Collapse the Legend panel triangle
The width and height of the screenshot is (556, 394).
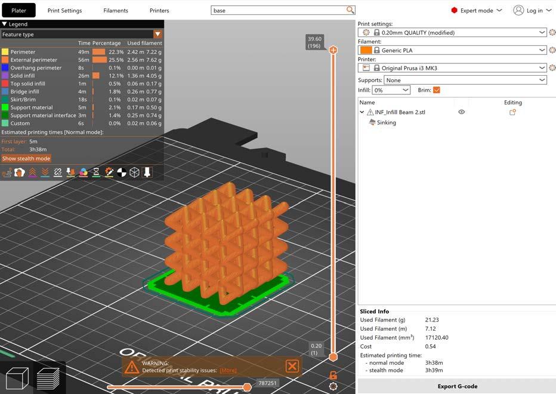click(4, 24)
